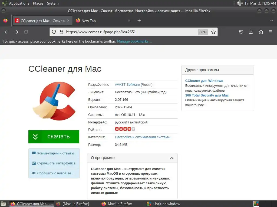The height and width of the screenshot is (207, 277).
Task: Go back using the browser back arrow
Action: 6,32
